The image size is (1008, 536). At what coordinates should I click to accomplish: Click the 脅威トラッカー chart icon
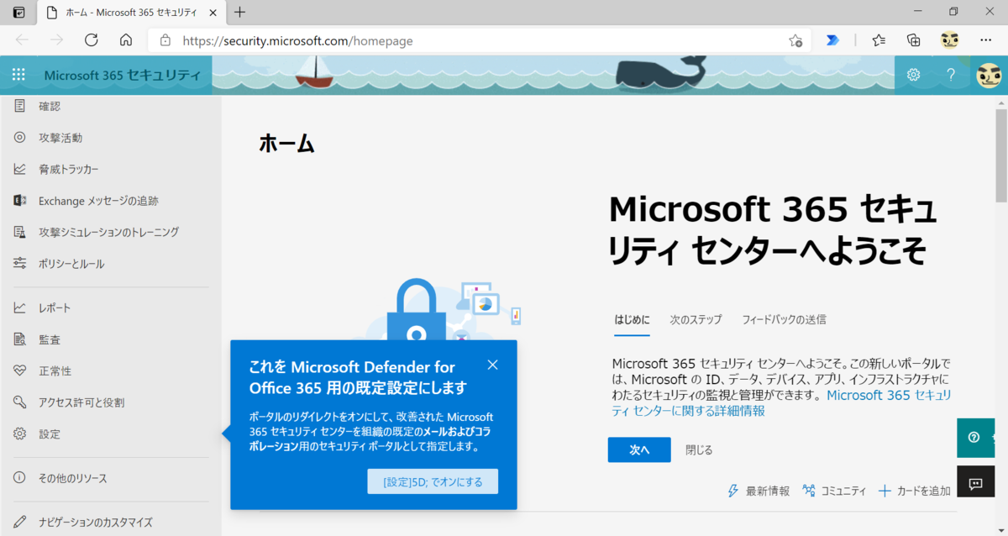coord(19,169)
